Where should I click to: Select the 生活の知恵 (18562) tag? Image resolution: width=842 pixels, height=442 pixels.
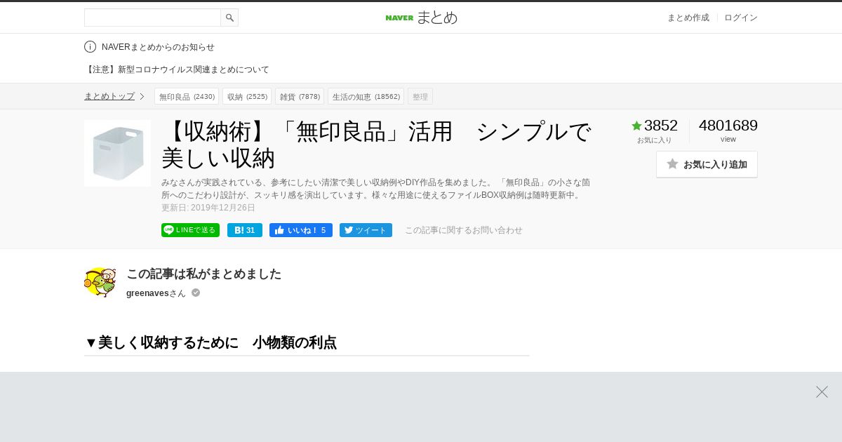[x=366, y=96]
